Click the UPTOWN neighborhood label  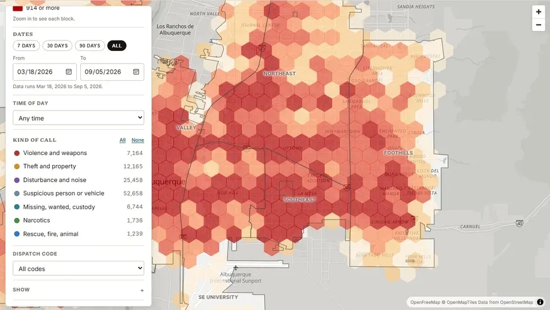click(293, 148)
